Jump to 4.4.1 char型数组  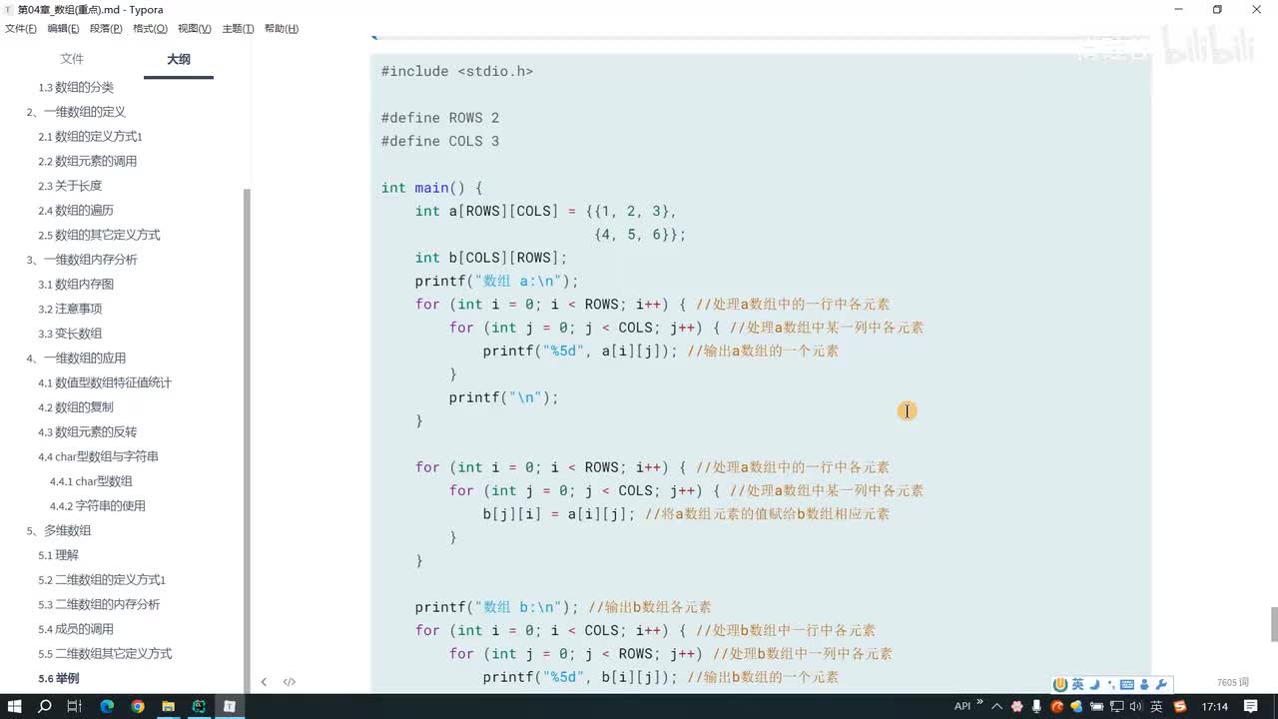(x=91, y=481)
